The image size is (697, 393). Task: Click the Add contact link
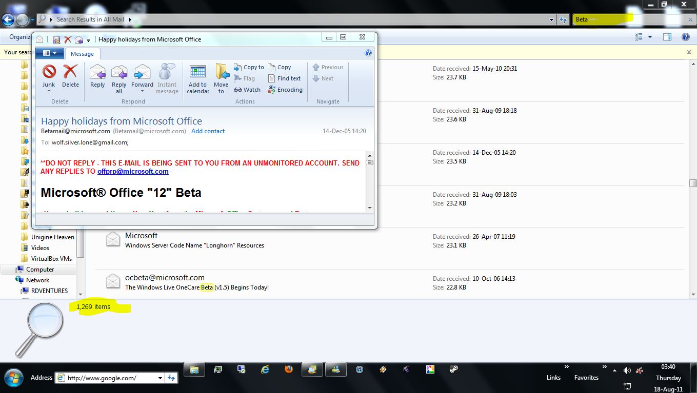[x=208, y=131]
